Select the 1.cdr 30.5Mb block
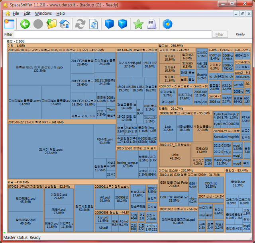The height and width of the screenshot is (243, 255). tap(168, 128)
